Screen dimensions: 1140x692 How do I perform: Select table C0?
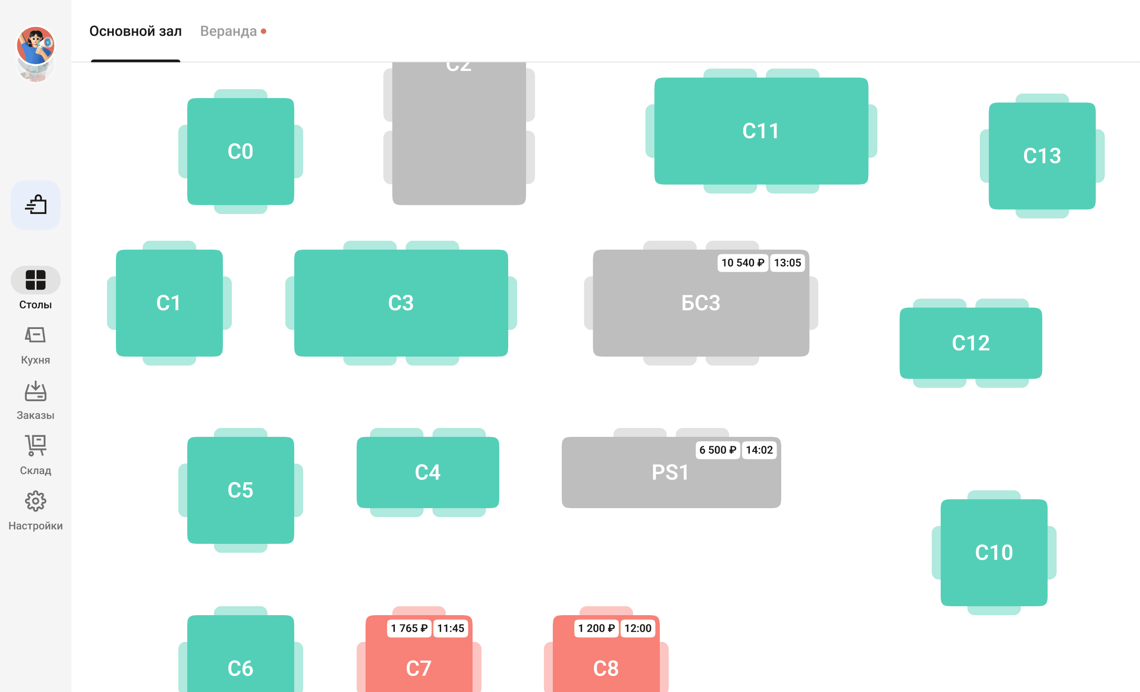pos(241,151)
